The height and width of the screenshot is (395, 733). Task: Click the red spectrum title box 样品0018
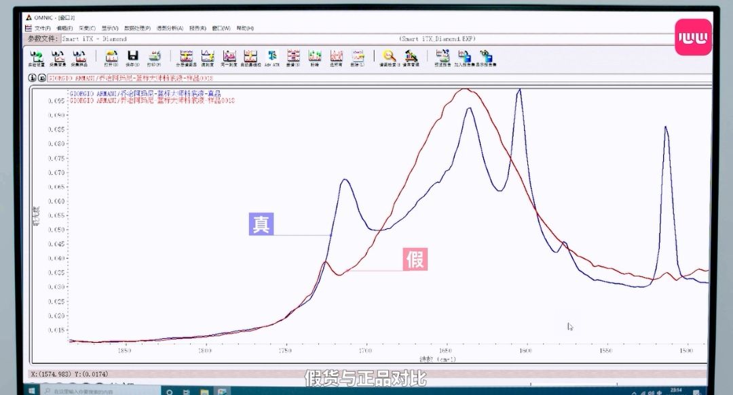click(x=379, y=78)
